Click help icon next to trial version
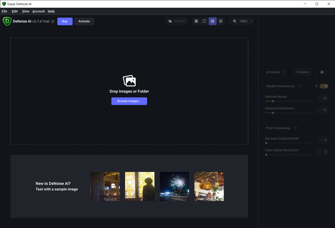This screenshot has width=335, height=228. click(53, 21)
